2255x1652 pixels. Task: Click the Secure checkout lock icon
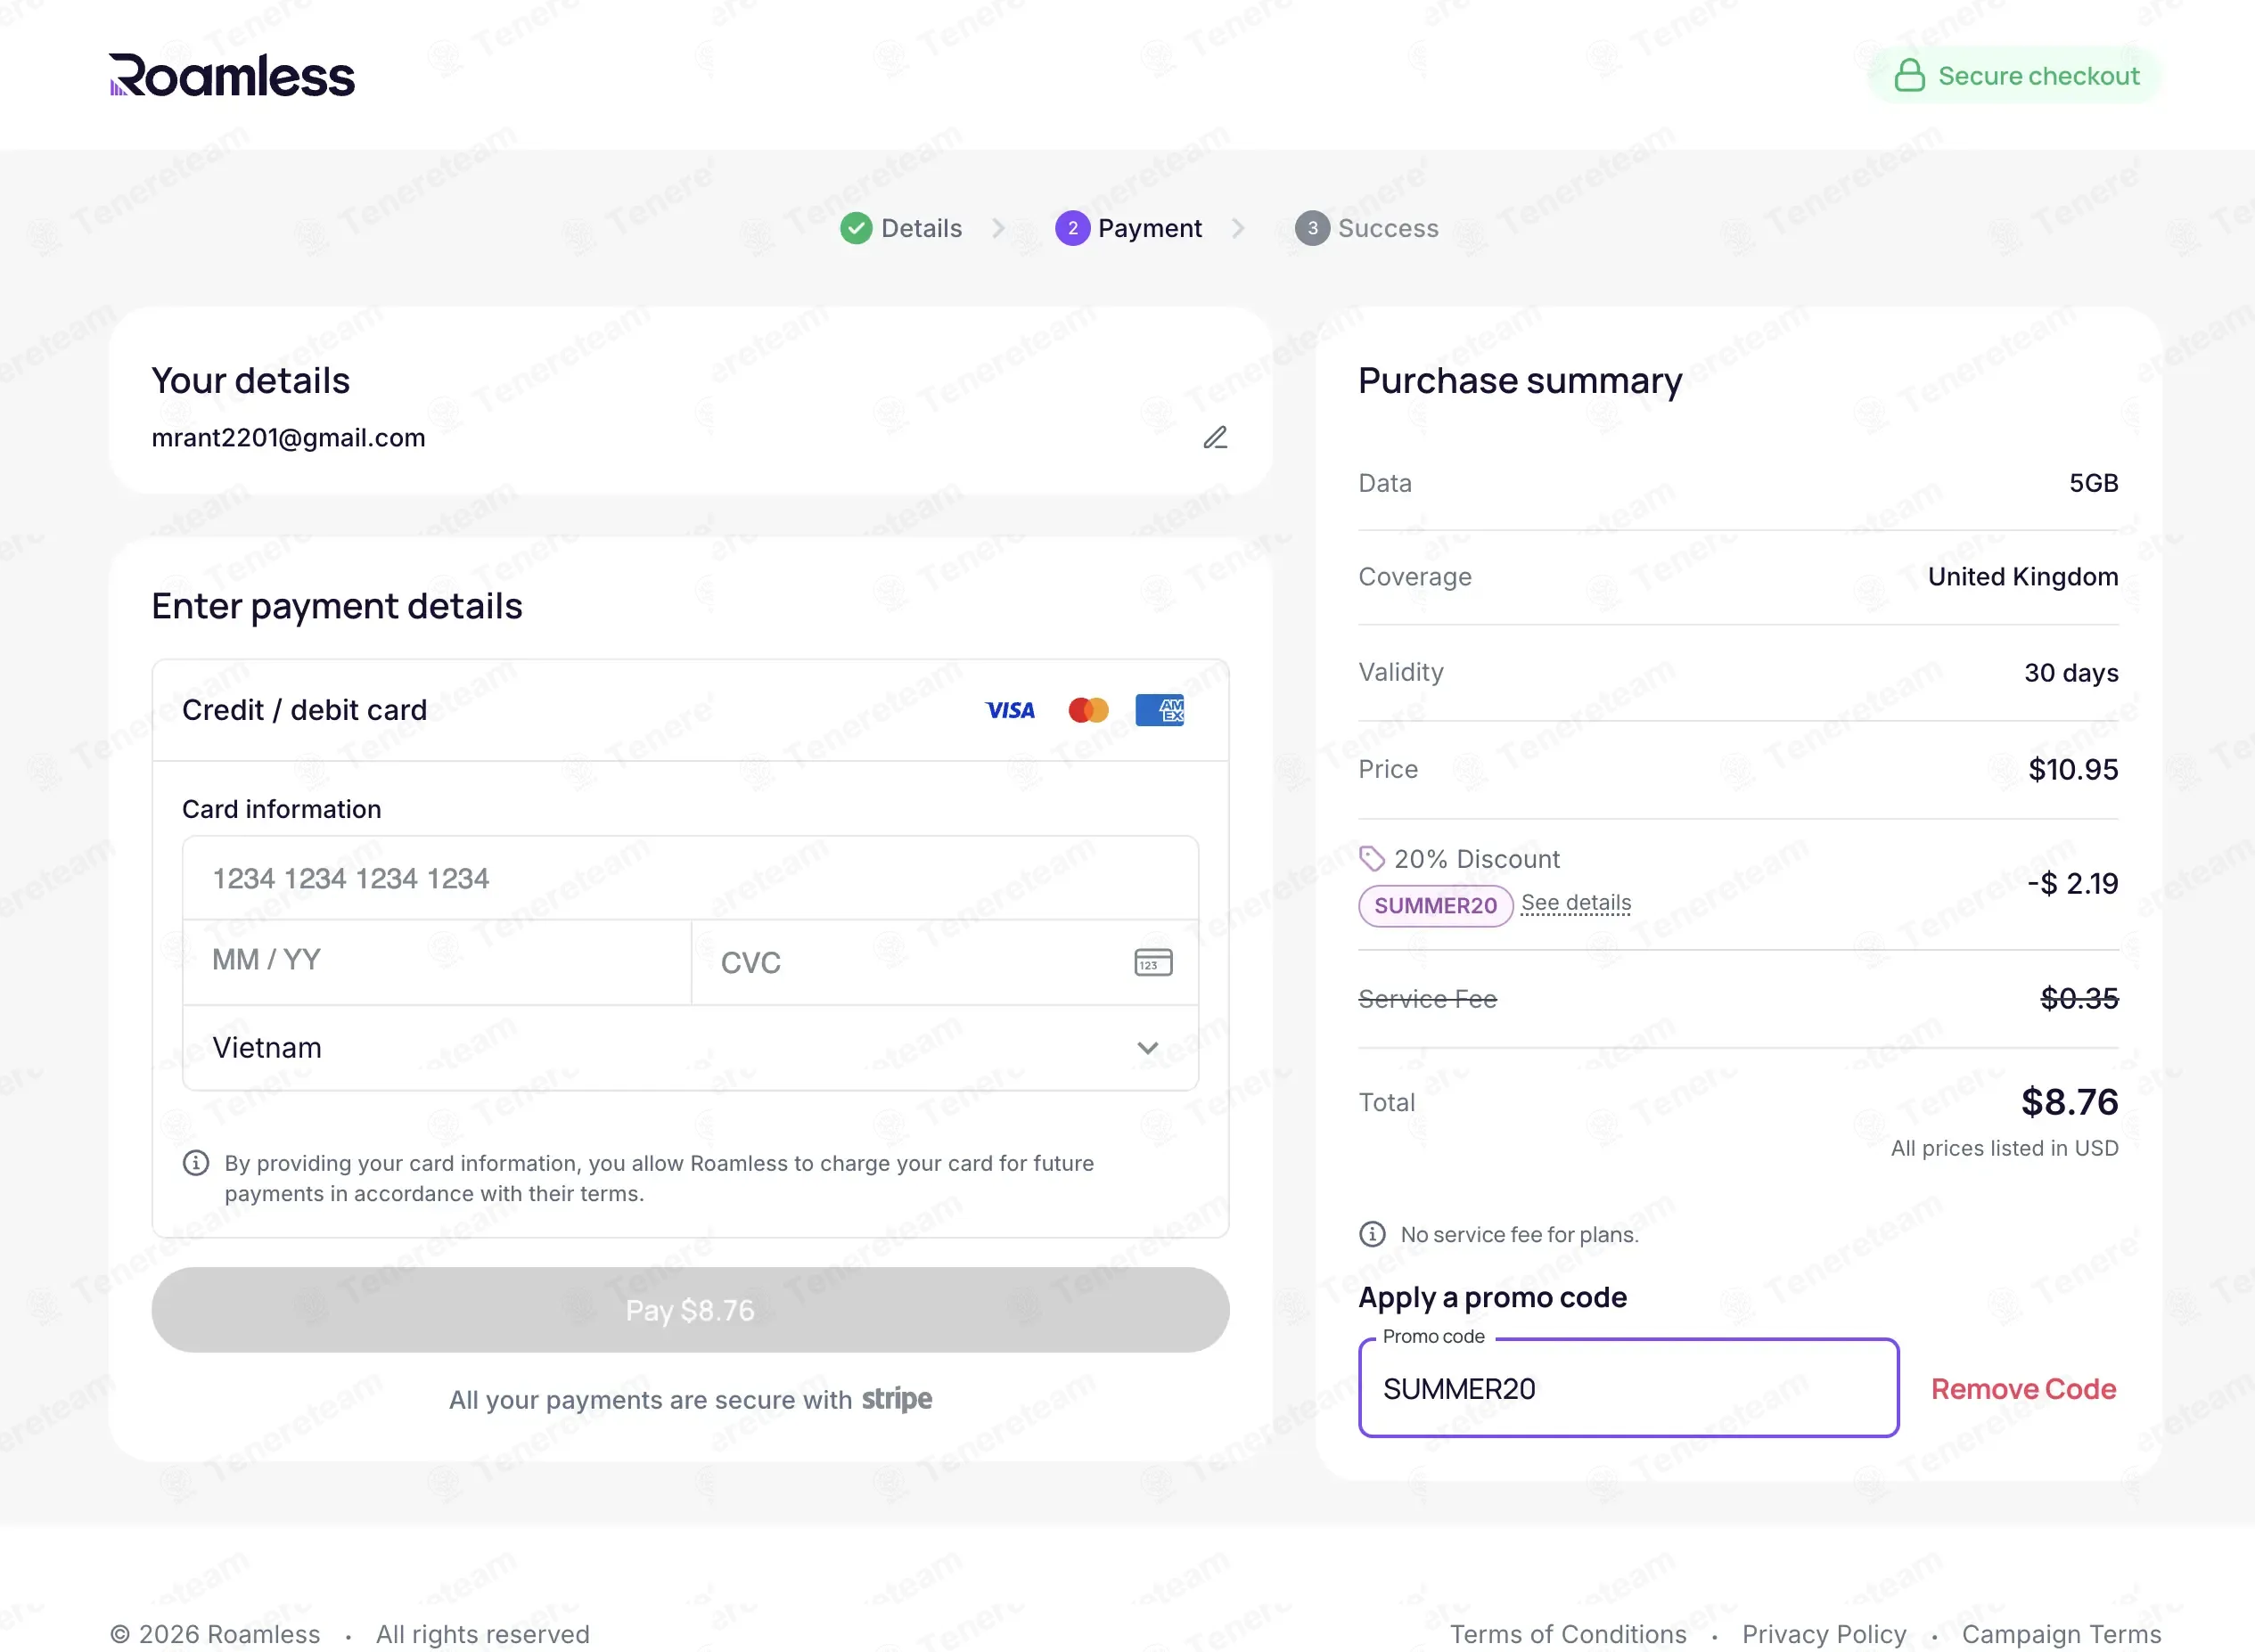(x=1909, y=75)
